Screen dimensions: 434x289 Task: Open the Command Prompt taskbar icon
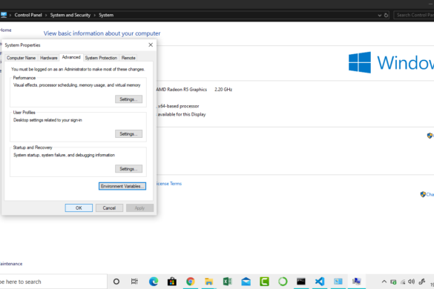301,282
